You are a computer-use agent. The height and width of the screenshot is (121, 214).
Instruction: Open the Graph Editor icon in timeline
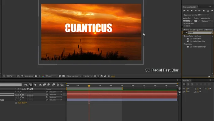point(62,85)
